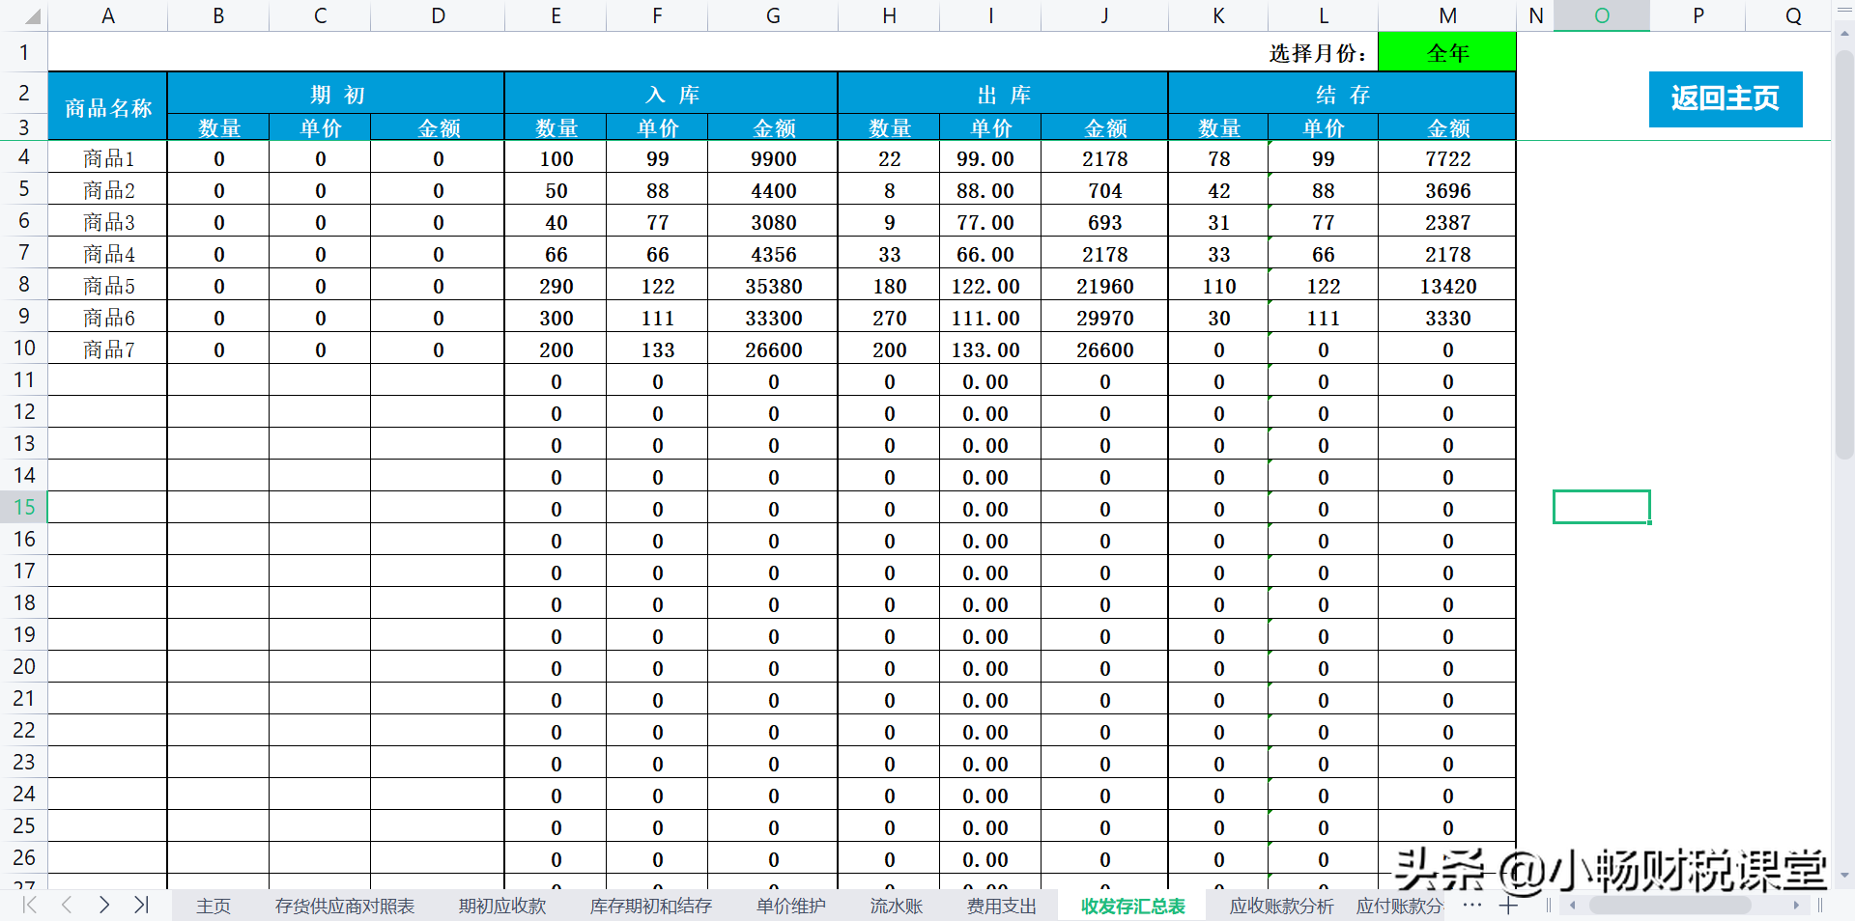Click the cell showing 704

pos(1104,189)
